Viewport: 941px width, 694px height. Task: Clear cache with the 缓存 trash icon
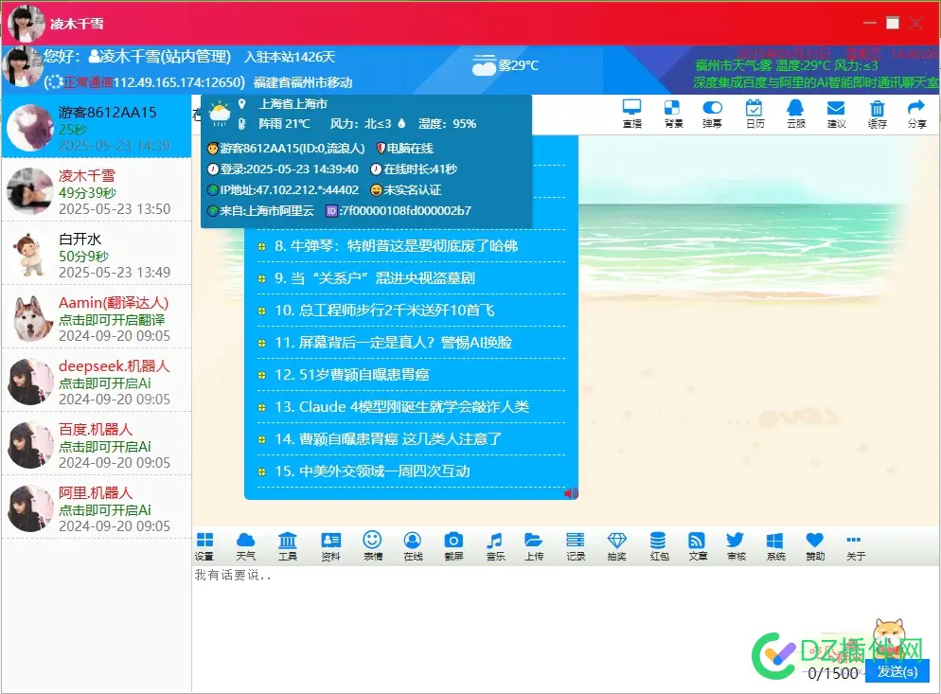(x=877, y=114)
